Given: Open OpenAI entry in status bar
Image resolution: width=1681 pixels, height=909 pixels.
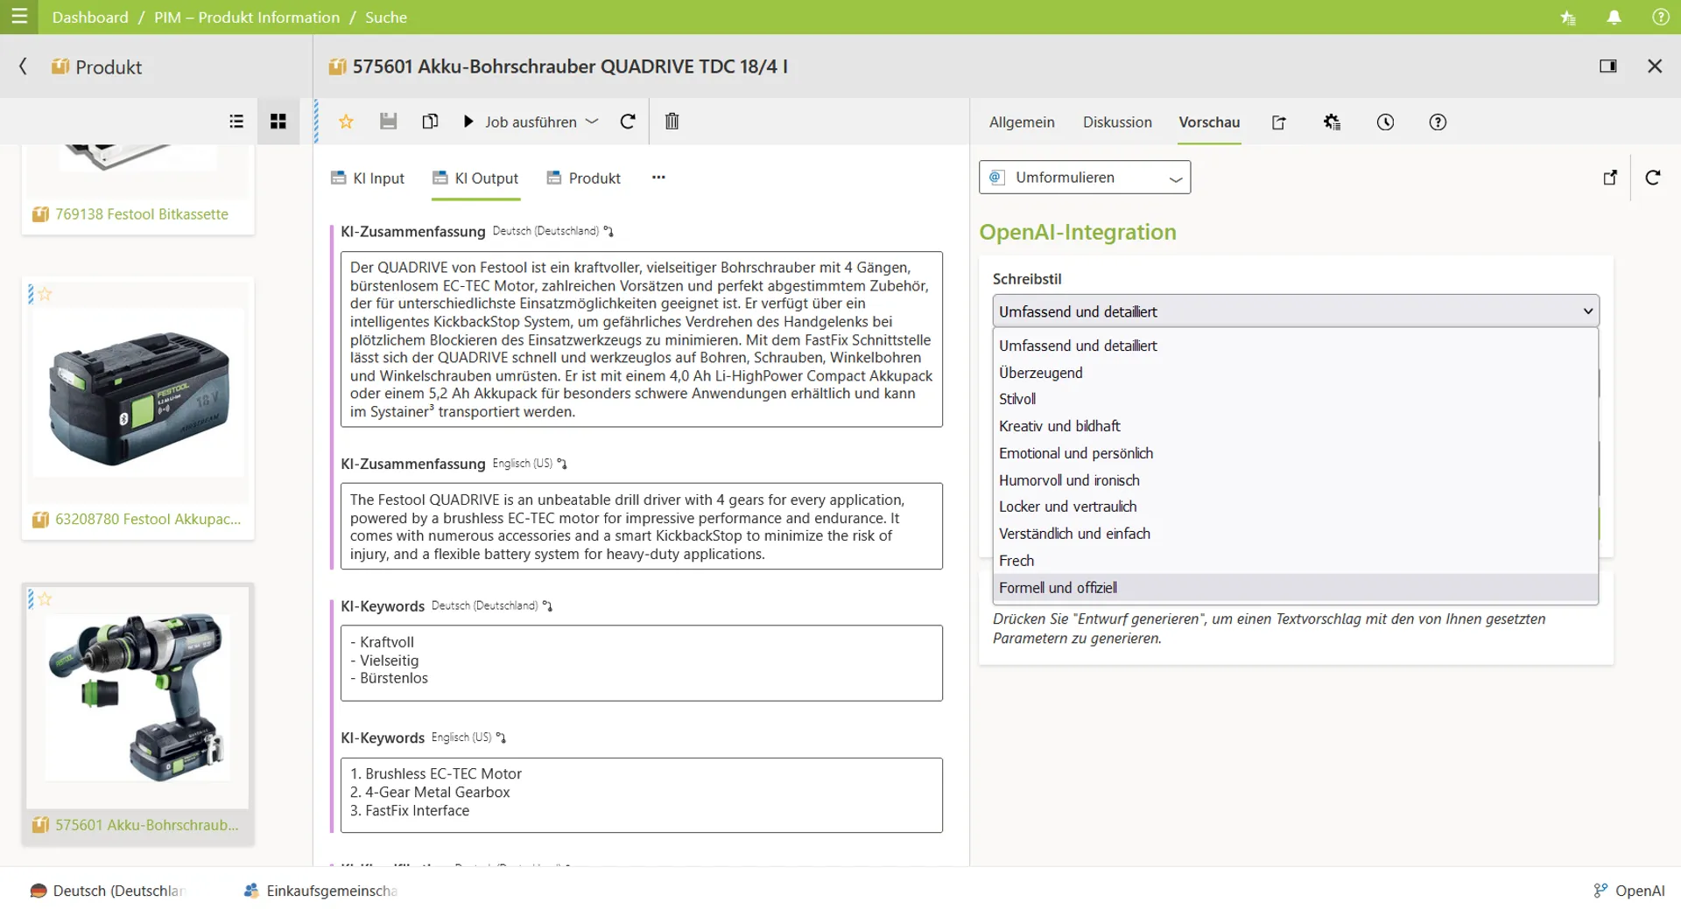Looking at the screenshot, I should [x=1629, y=891].
